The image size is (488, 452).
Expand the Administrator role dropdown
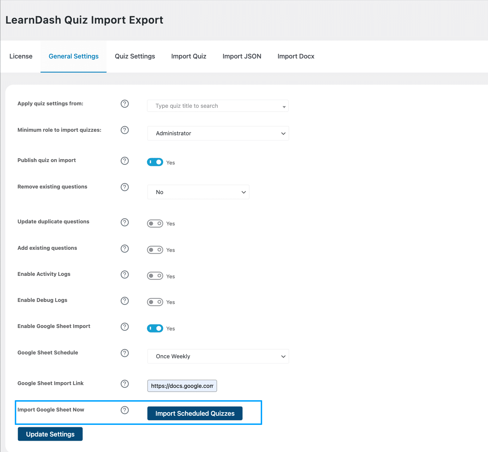[218, 133]
